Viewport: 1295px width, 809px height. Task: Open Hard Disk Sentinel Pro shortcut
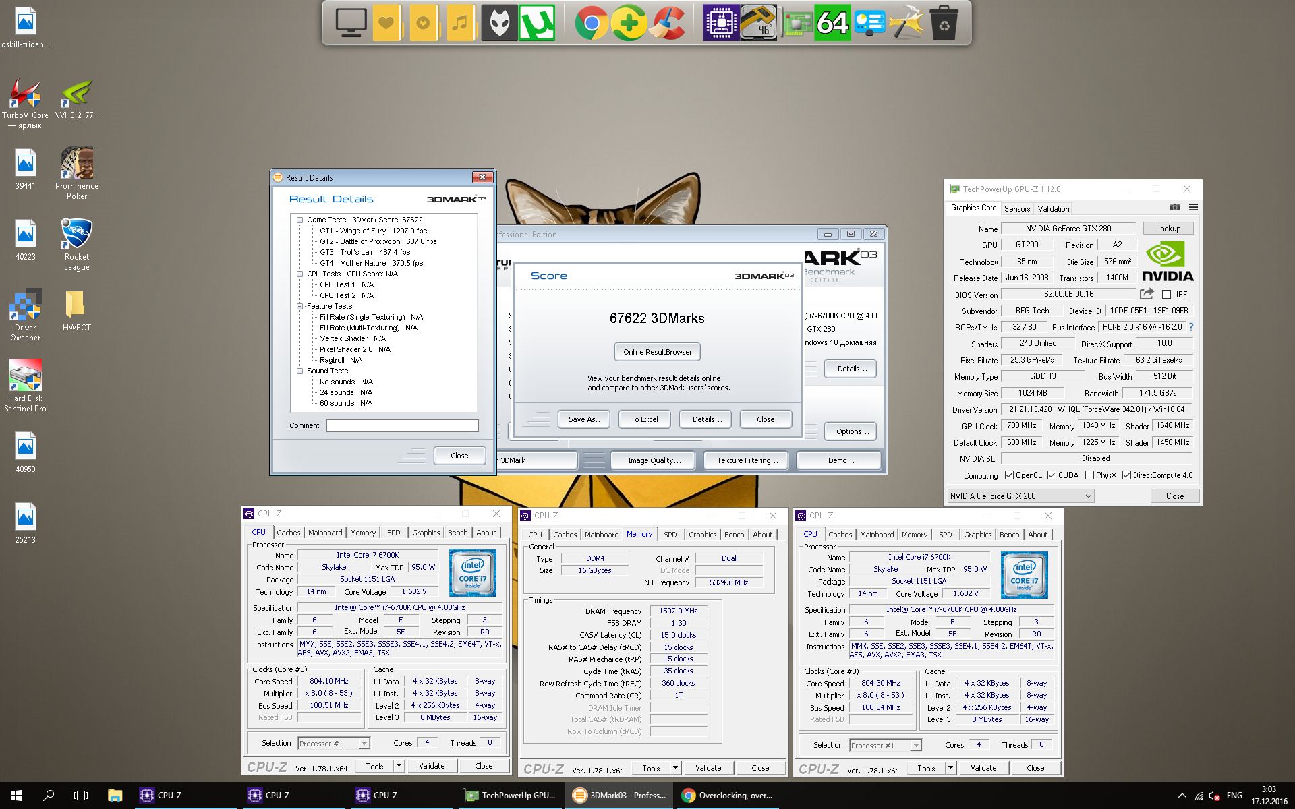(26, 385)
